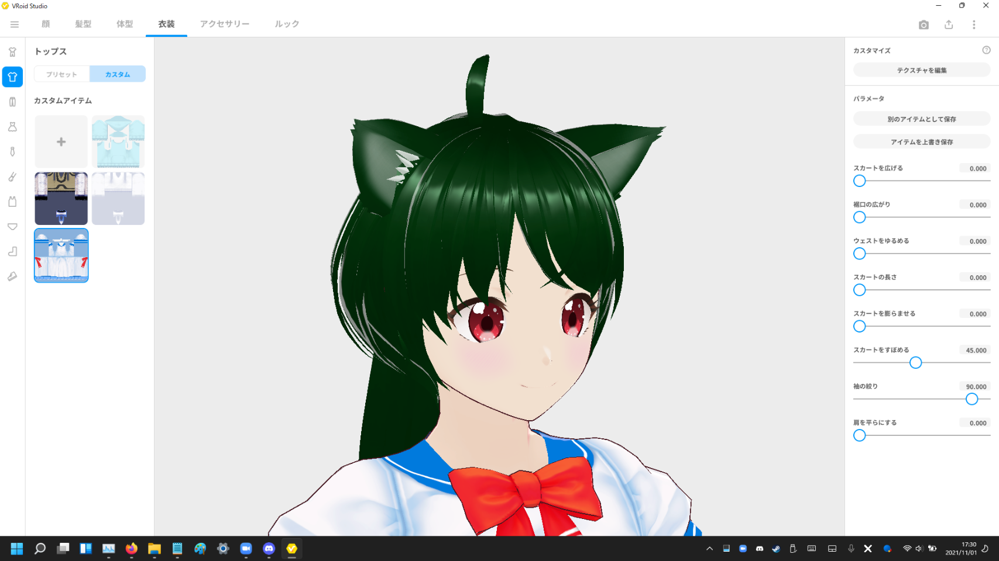999x561 pixels.
Task: Open File Explorer from the taskbar
Action: click(155, 549)
